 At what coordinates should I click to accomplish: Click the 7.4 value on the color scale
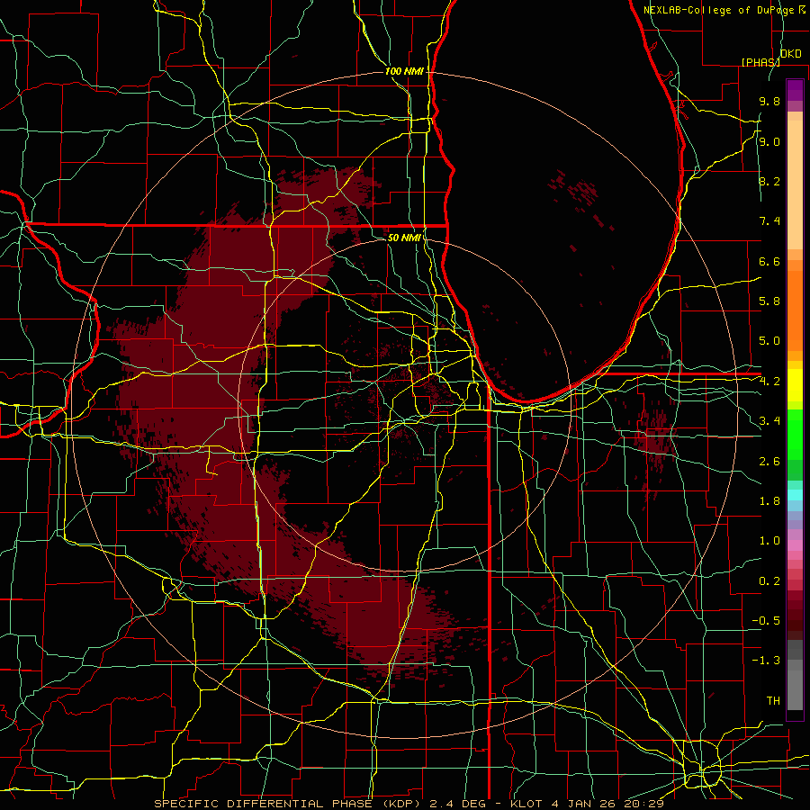tap(769, 221)
